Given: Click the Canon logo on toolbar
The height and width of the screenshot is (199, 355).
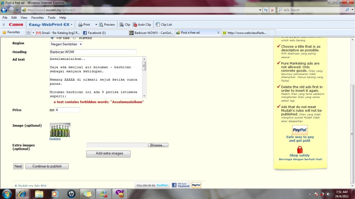Looking at the screenshot, I should 16,25.
